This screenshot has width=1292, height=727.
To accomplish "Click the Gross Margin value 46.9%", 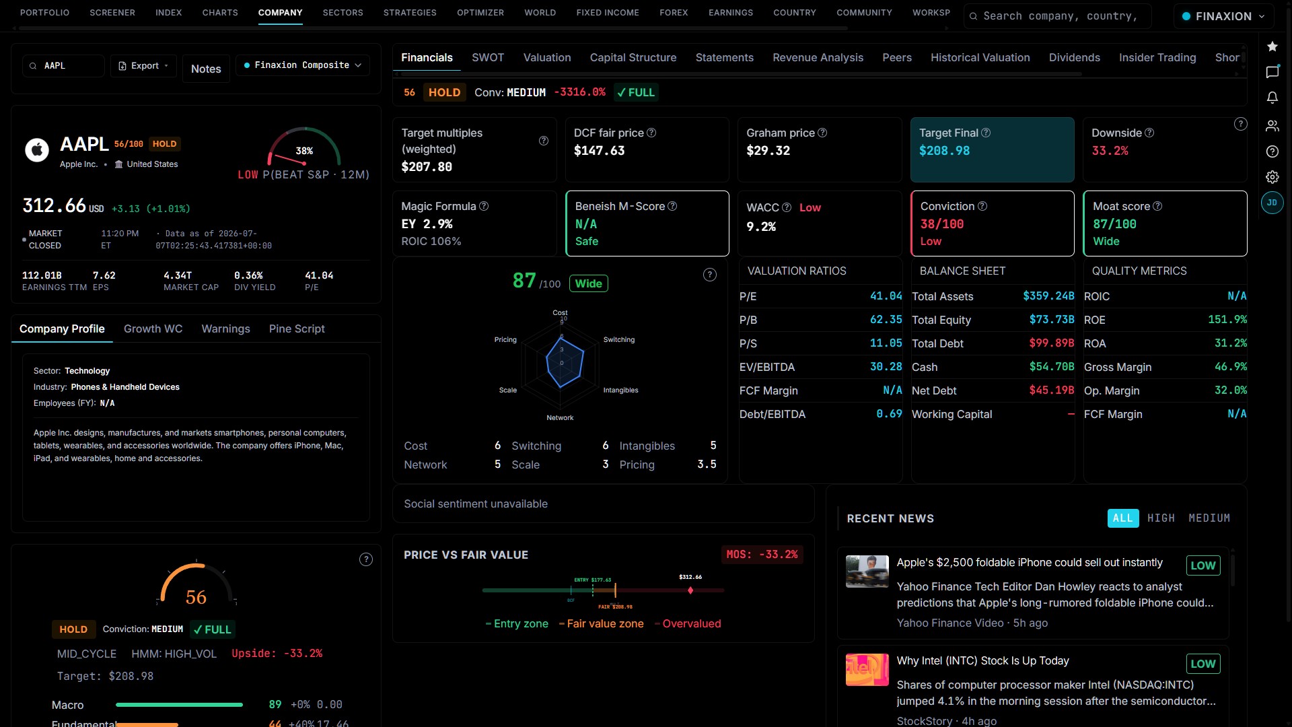I will point(1231,367).
